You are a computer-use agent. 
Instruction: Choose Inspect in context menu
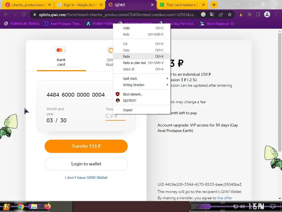click(142, 110)
